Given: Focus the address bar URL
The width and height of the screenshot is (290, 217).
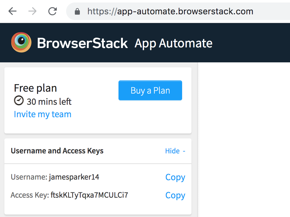Looking at the screenshot, I should [170, 12].
